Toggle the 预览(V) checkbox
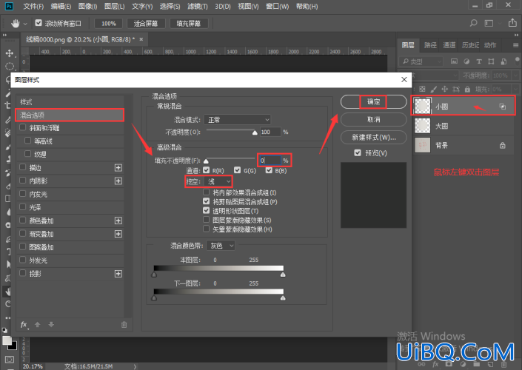Viewport: 522px width, 370px height. (358, 152)
